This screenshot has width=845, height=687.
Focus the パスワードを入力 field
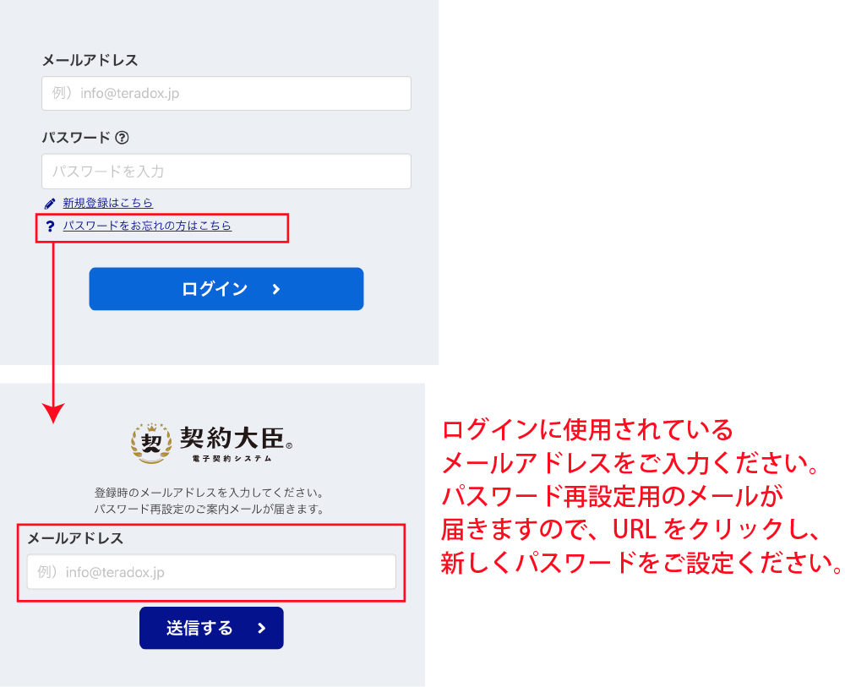click(226, 172)
